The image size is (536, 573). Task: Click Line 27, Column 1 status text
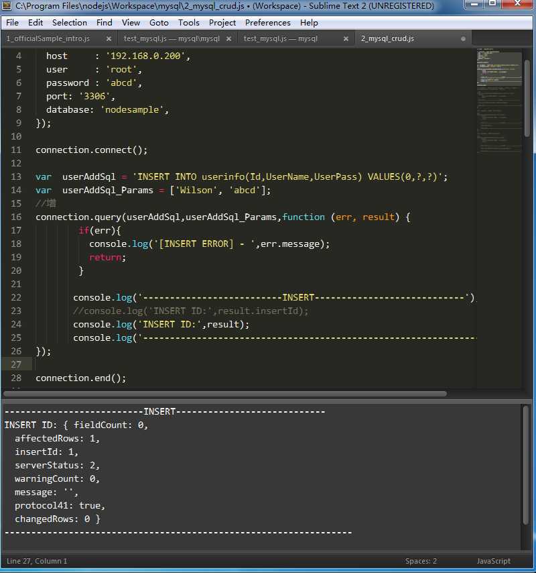pos(37,561)
